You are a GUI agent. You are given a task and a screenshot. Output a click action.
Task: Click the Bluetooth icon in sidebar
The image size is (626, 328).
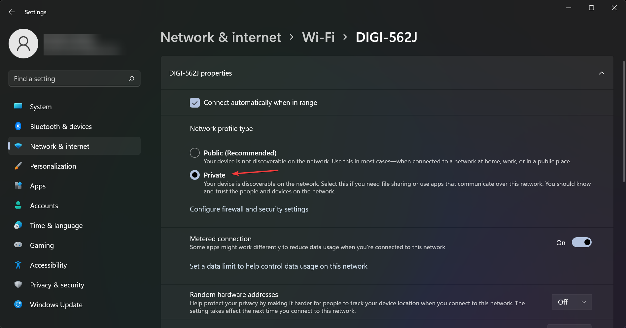click(x=18, y=126)
